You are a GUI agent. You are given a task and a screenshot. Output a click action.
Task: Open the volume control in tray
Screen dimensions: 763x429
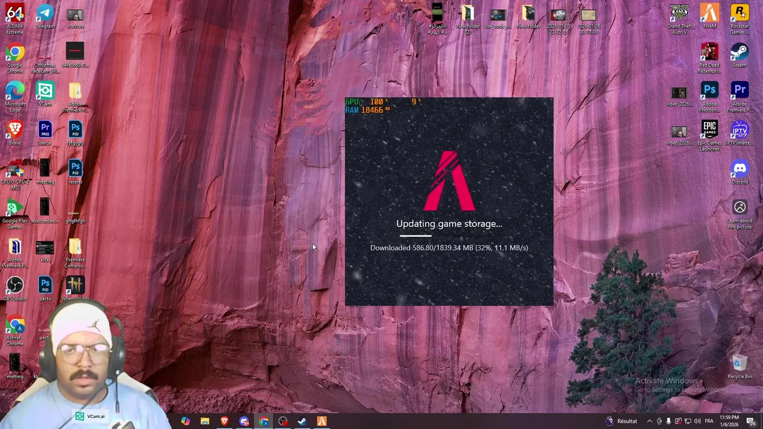pyautogui.click(x=697, y=421)
